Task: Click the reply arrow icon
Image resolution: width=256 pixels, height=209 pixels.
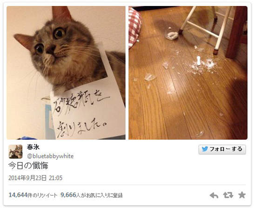Action: click(214, 196)
